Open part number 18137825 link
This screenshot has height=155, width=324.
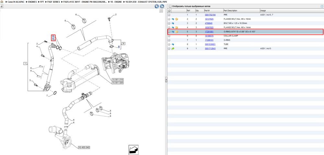(x=209, y=19)
